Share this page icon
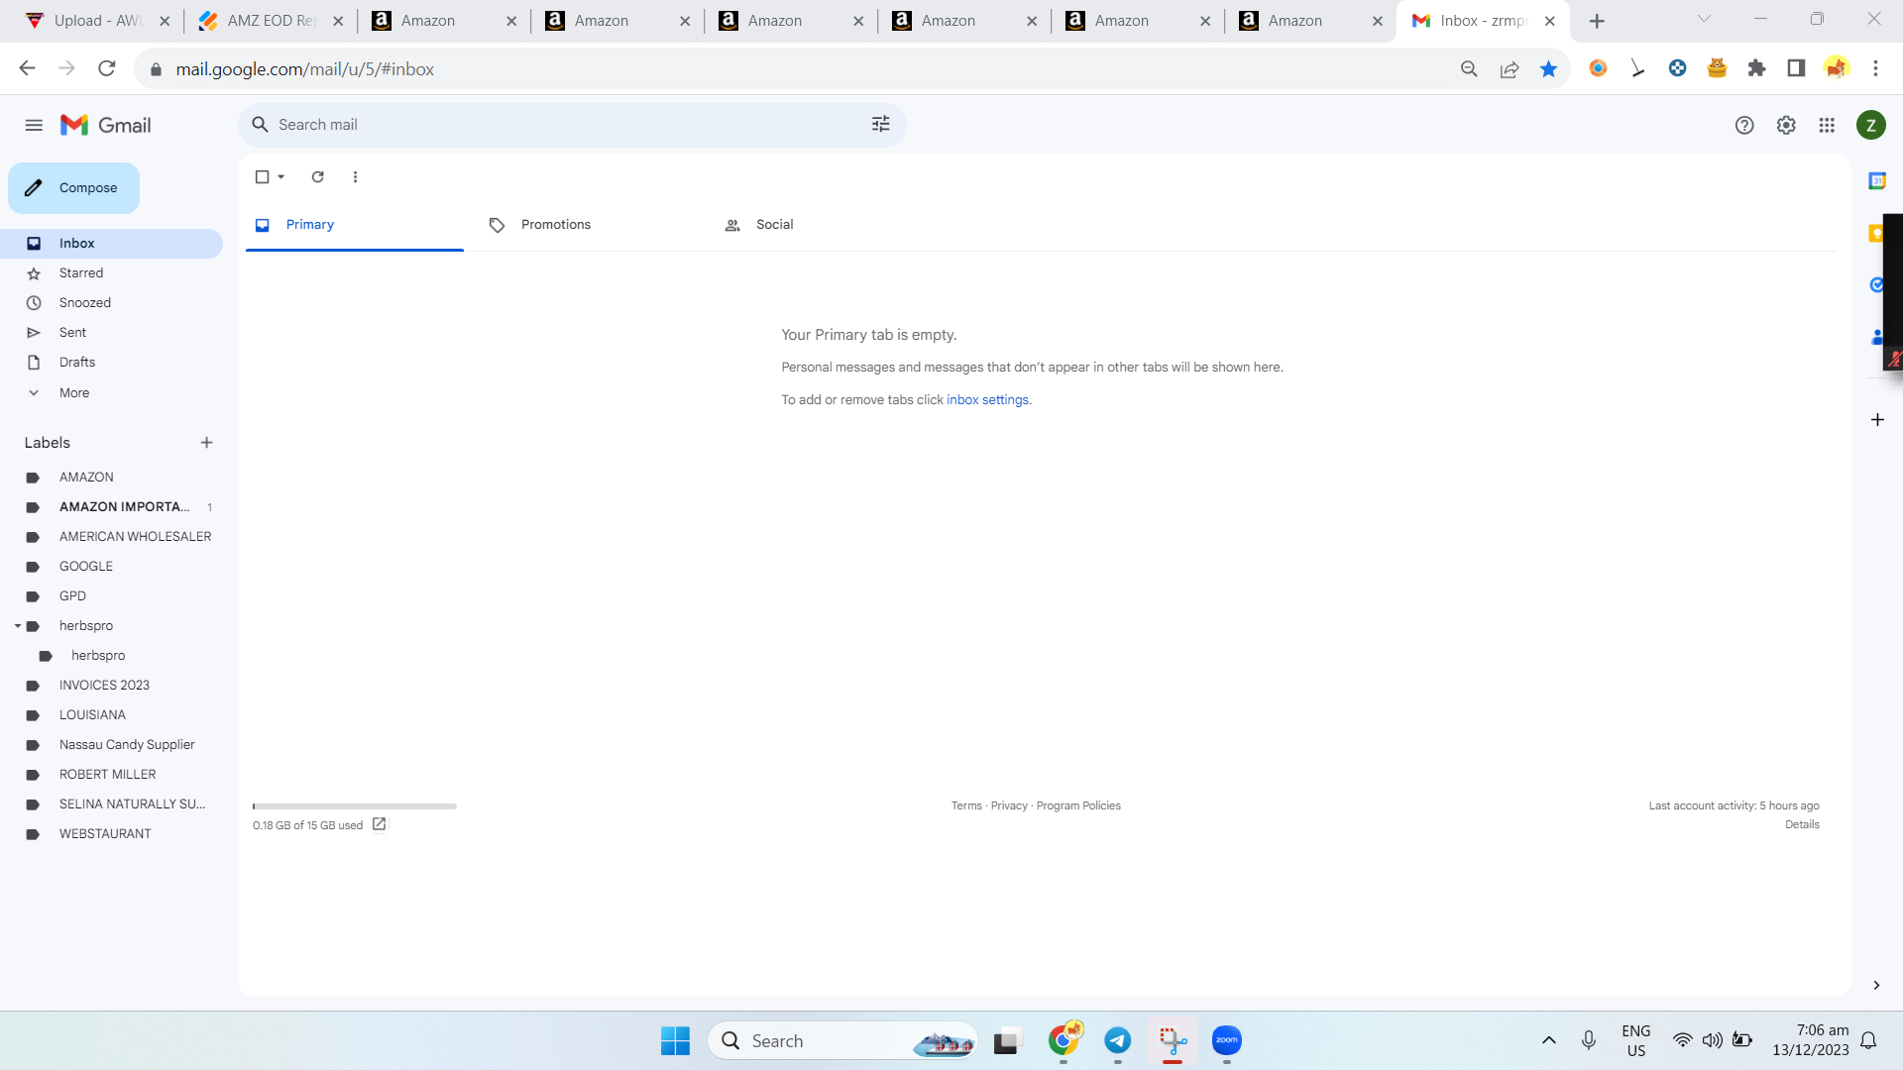 point(1509,68)
